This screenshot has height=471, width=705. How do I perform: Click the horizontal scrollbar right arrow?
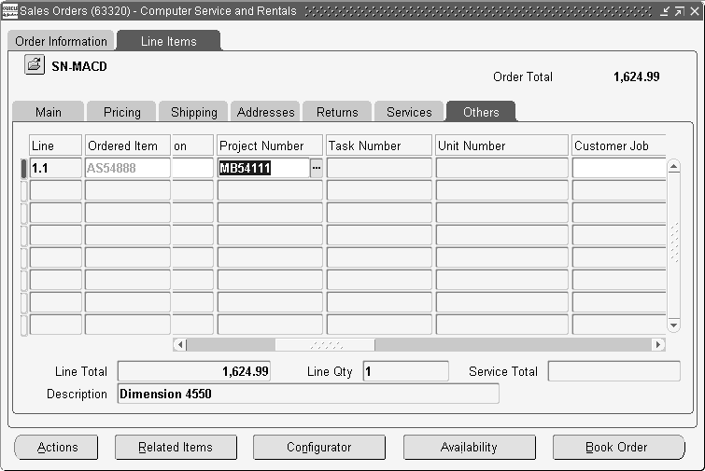click(x=658, y=344)
